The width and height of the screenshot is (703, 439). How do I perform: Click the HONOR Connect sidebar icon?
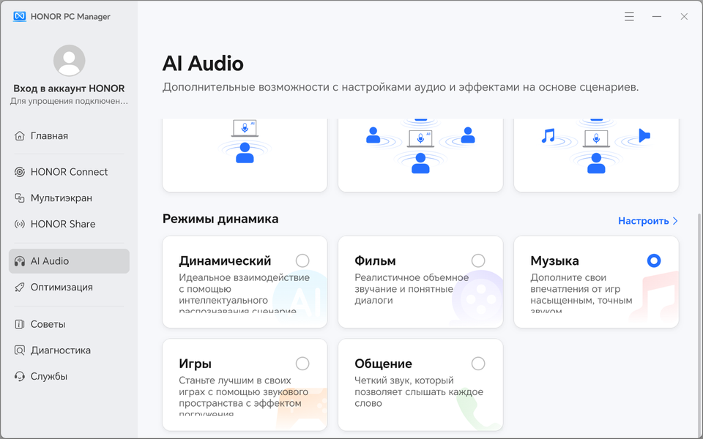tap(19, 172)
